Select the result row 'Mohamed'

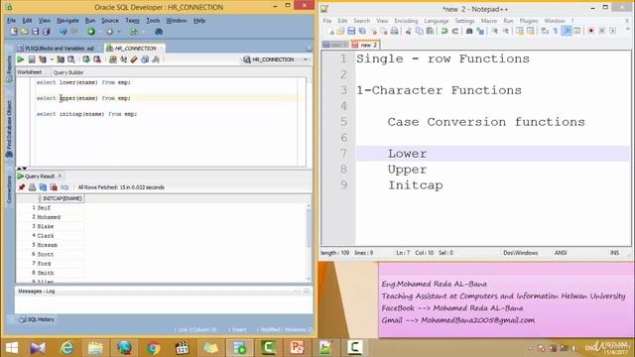(x=49, y=217)
